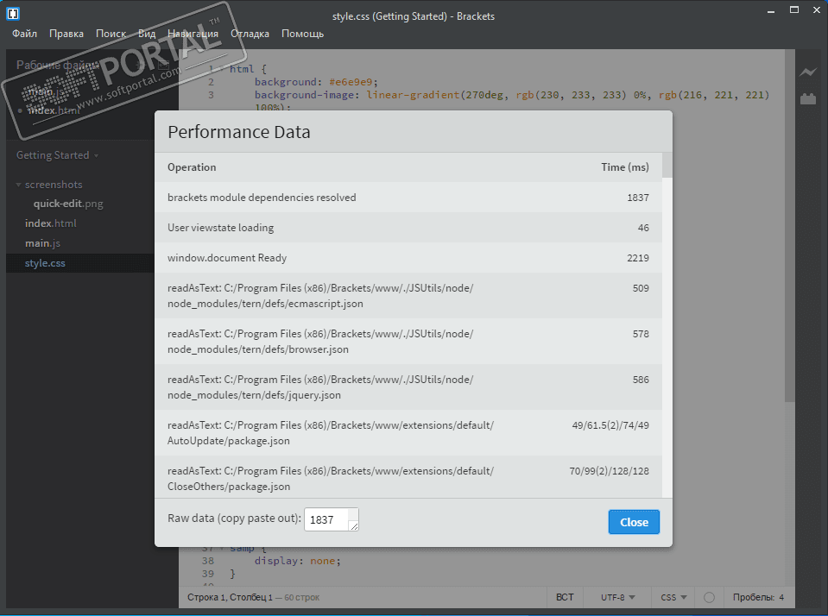Open the Файл menu
The width and height of the screenshot is (828, 616).
pyautogui.click(x=25, y=34)
